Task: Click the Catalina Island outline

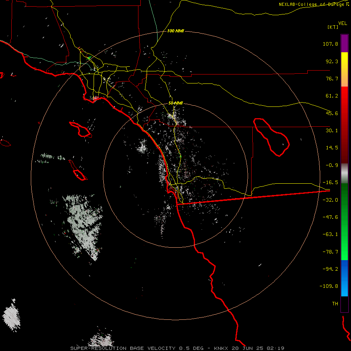Action: pos(81,129)
